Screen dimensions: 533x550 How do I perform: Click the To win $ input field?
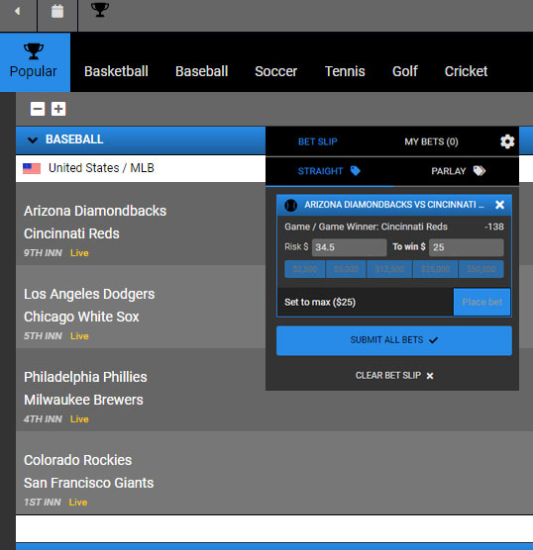pos(467,247)
